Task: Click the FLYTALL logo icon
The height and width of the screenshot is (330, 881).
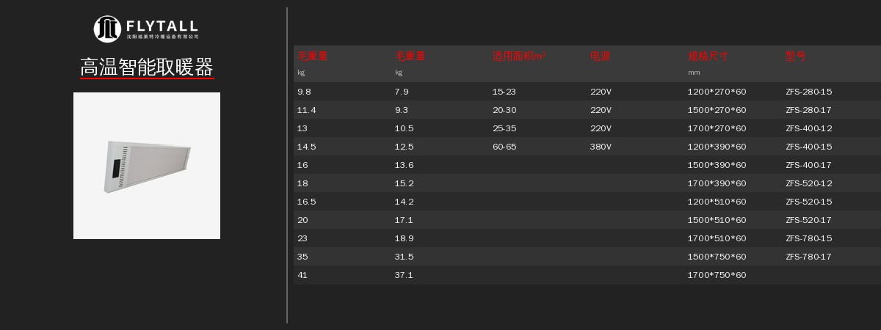Action: pos(107,29)
